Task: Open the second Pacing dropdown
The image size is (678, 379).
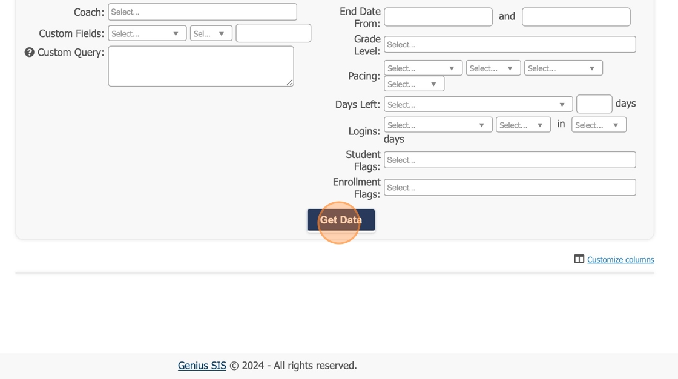Action: [493, 68]
